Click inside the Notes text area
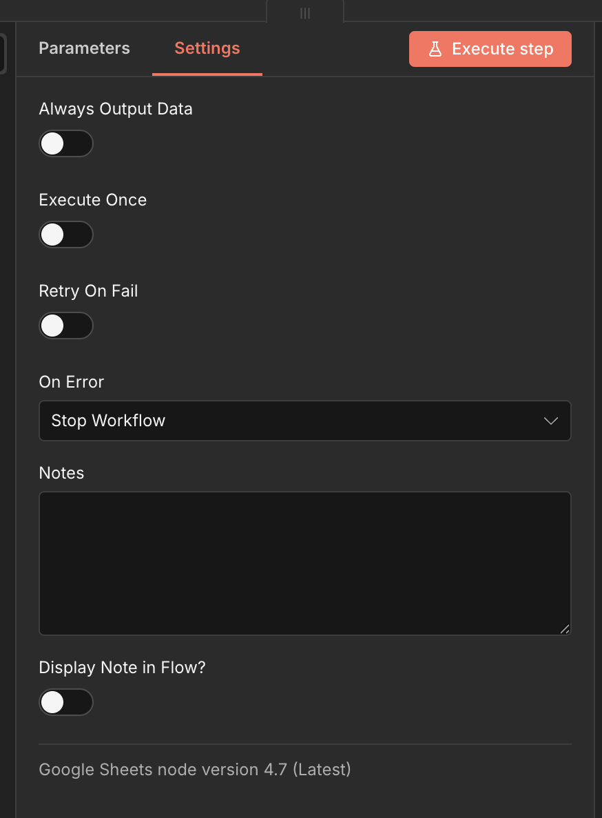Viewport: 602px width, 818px height. (304, 563)
